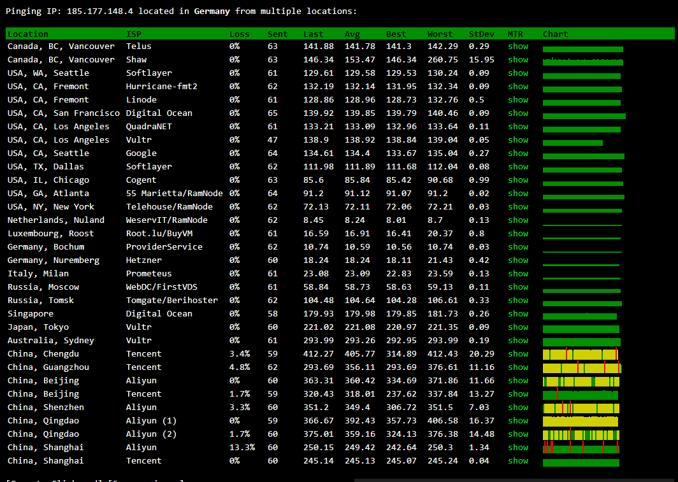The width and height of the screenshot is (678, 482).
Task: Click the Shanghai Aliyun latency chart bar
Action: click(x=581, y=448)
